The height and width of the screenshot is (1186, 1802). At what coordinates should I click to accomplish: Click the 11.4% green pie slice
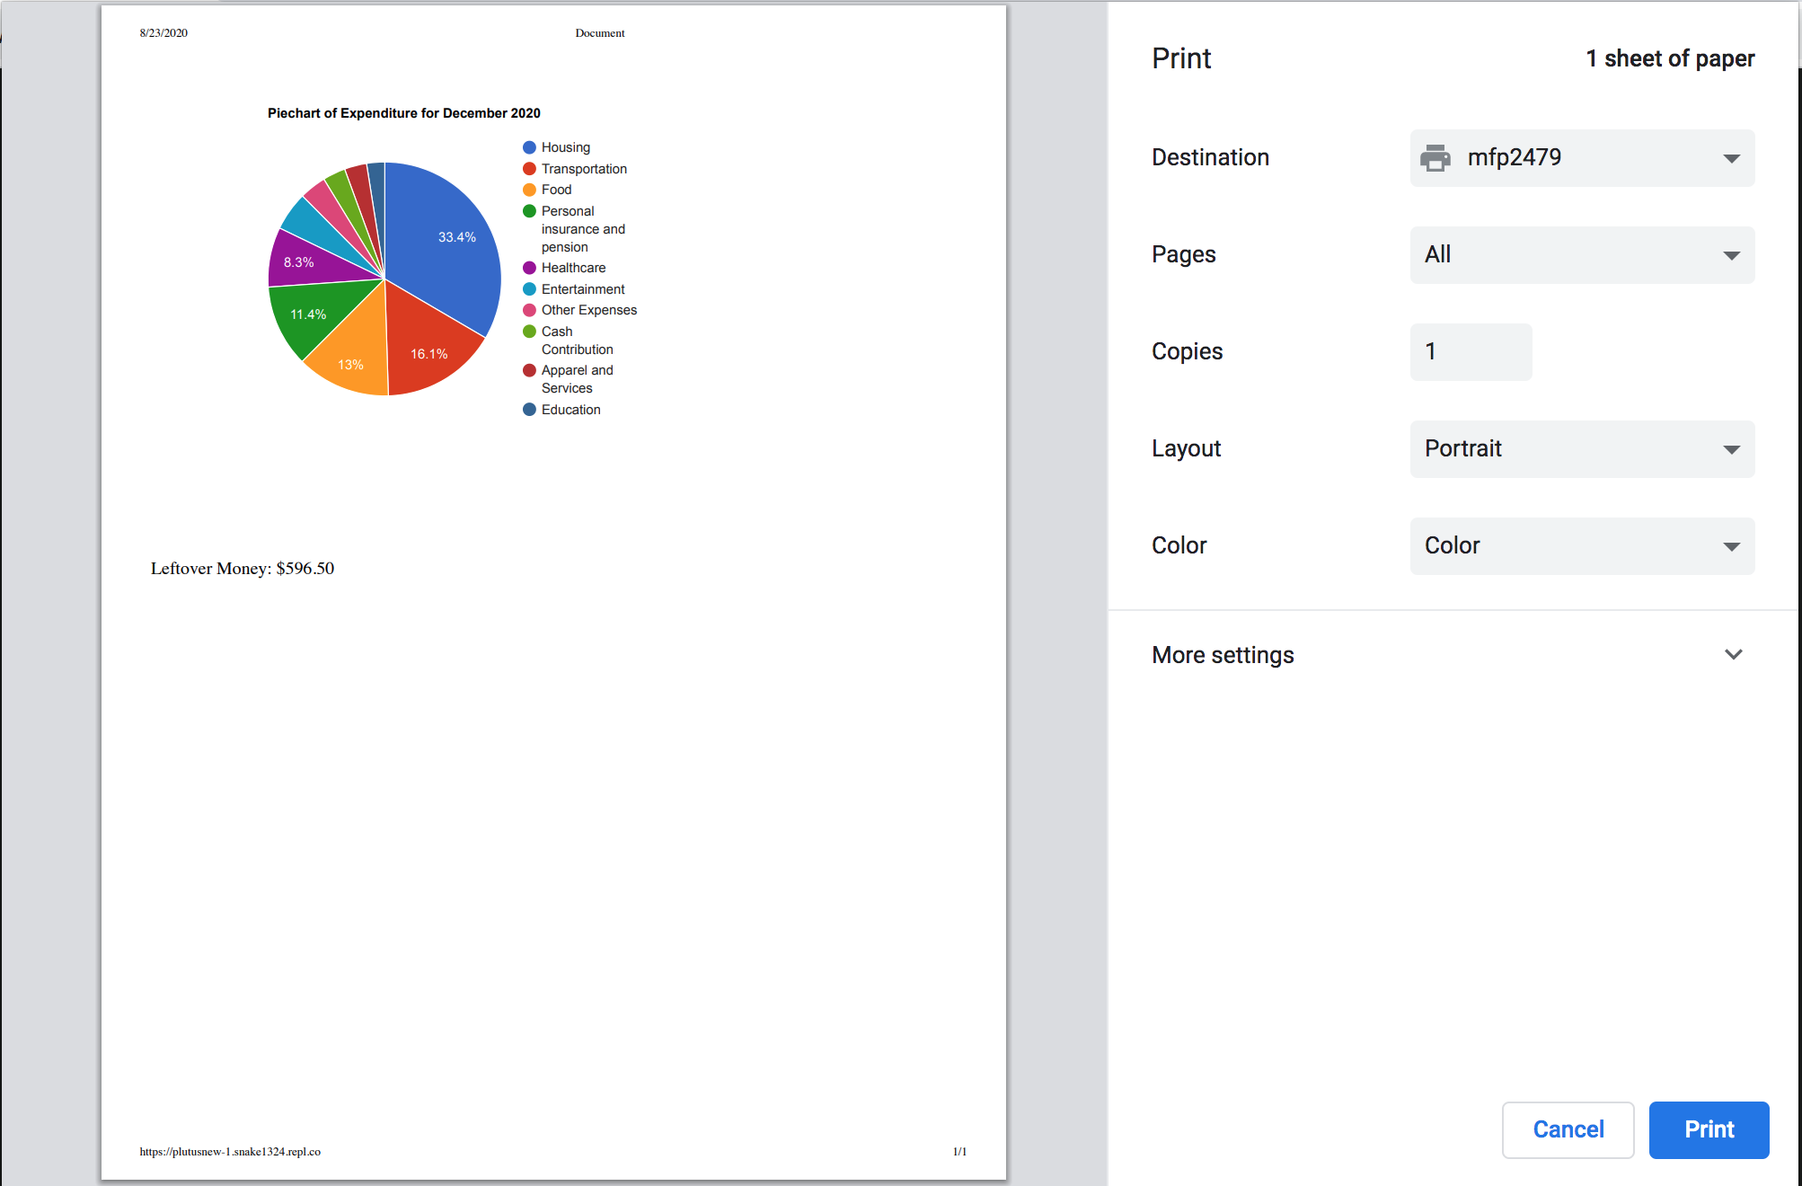[310, 314]
